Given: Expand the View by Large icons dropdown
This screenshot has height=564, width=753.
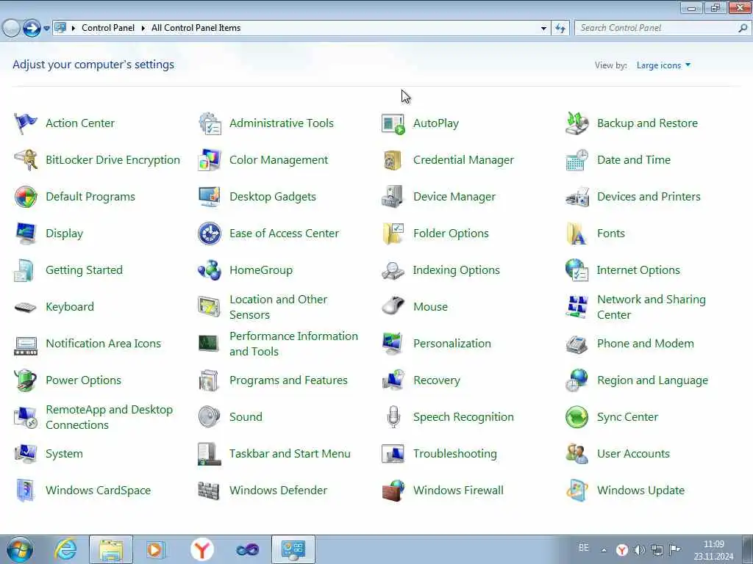Looking at the screenshot, I should point(664,65).
